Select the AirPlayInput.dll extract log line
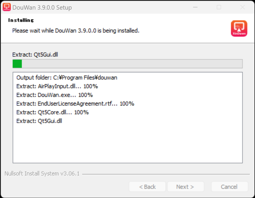Image resolution: width=255 pixels, height=198 pixels. click(57, 86)
